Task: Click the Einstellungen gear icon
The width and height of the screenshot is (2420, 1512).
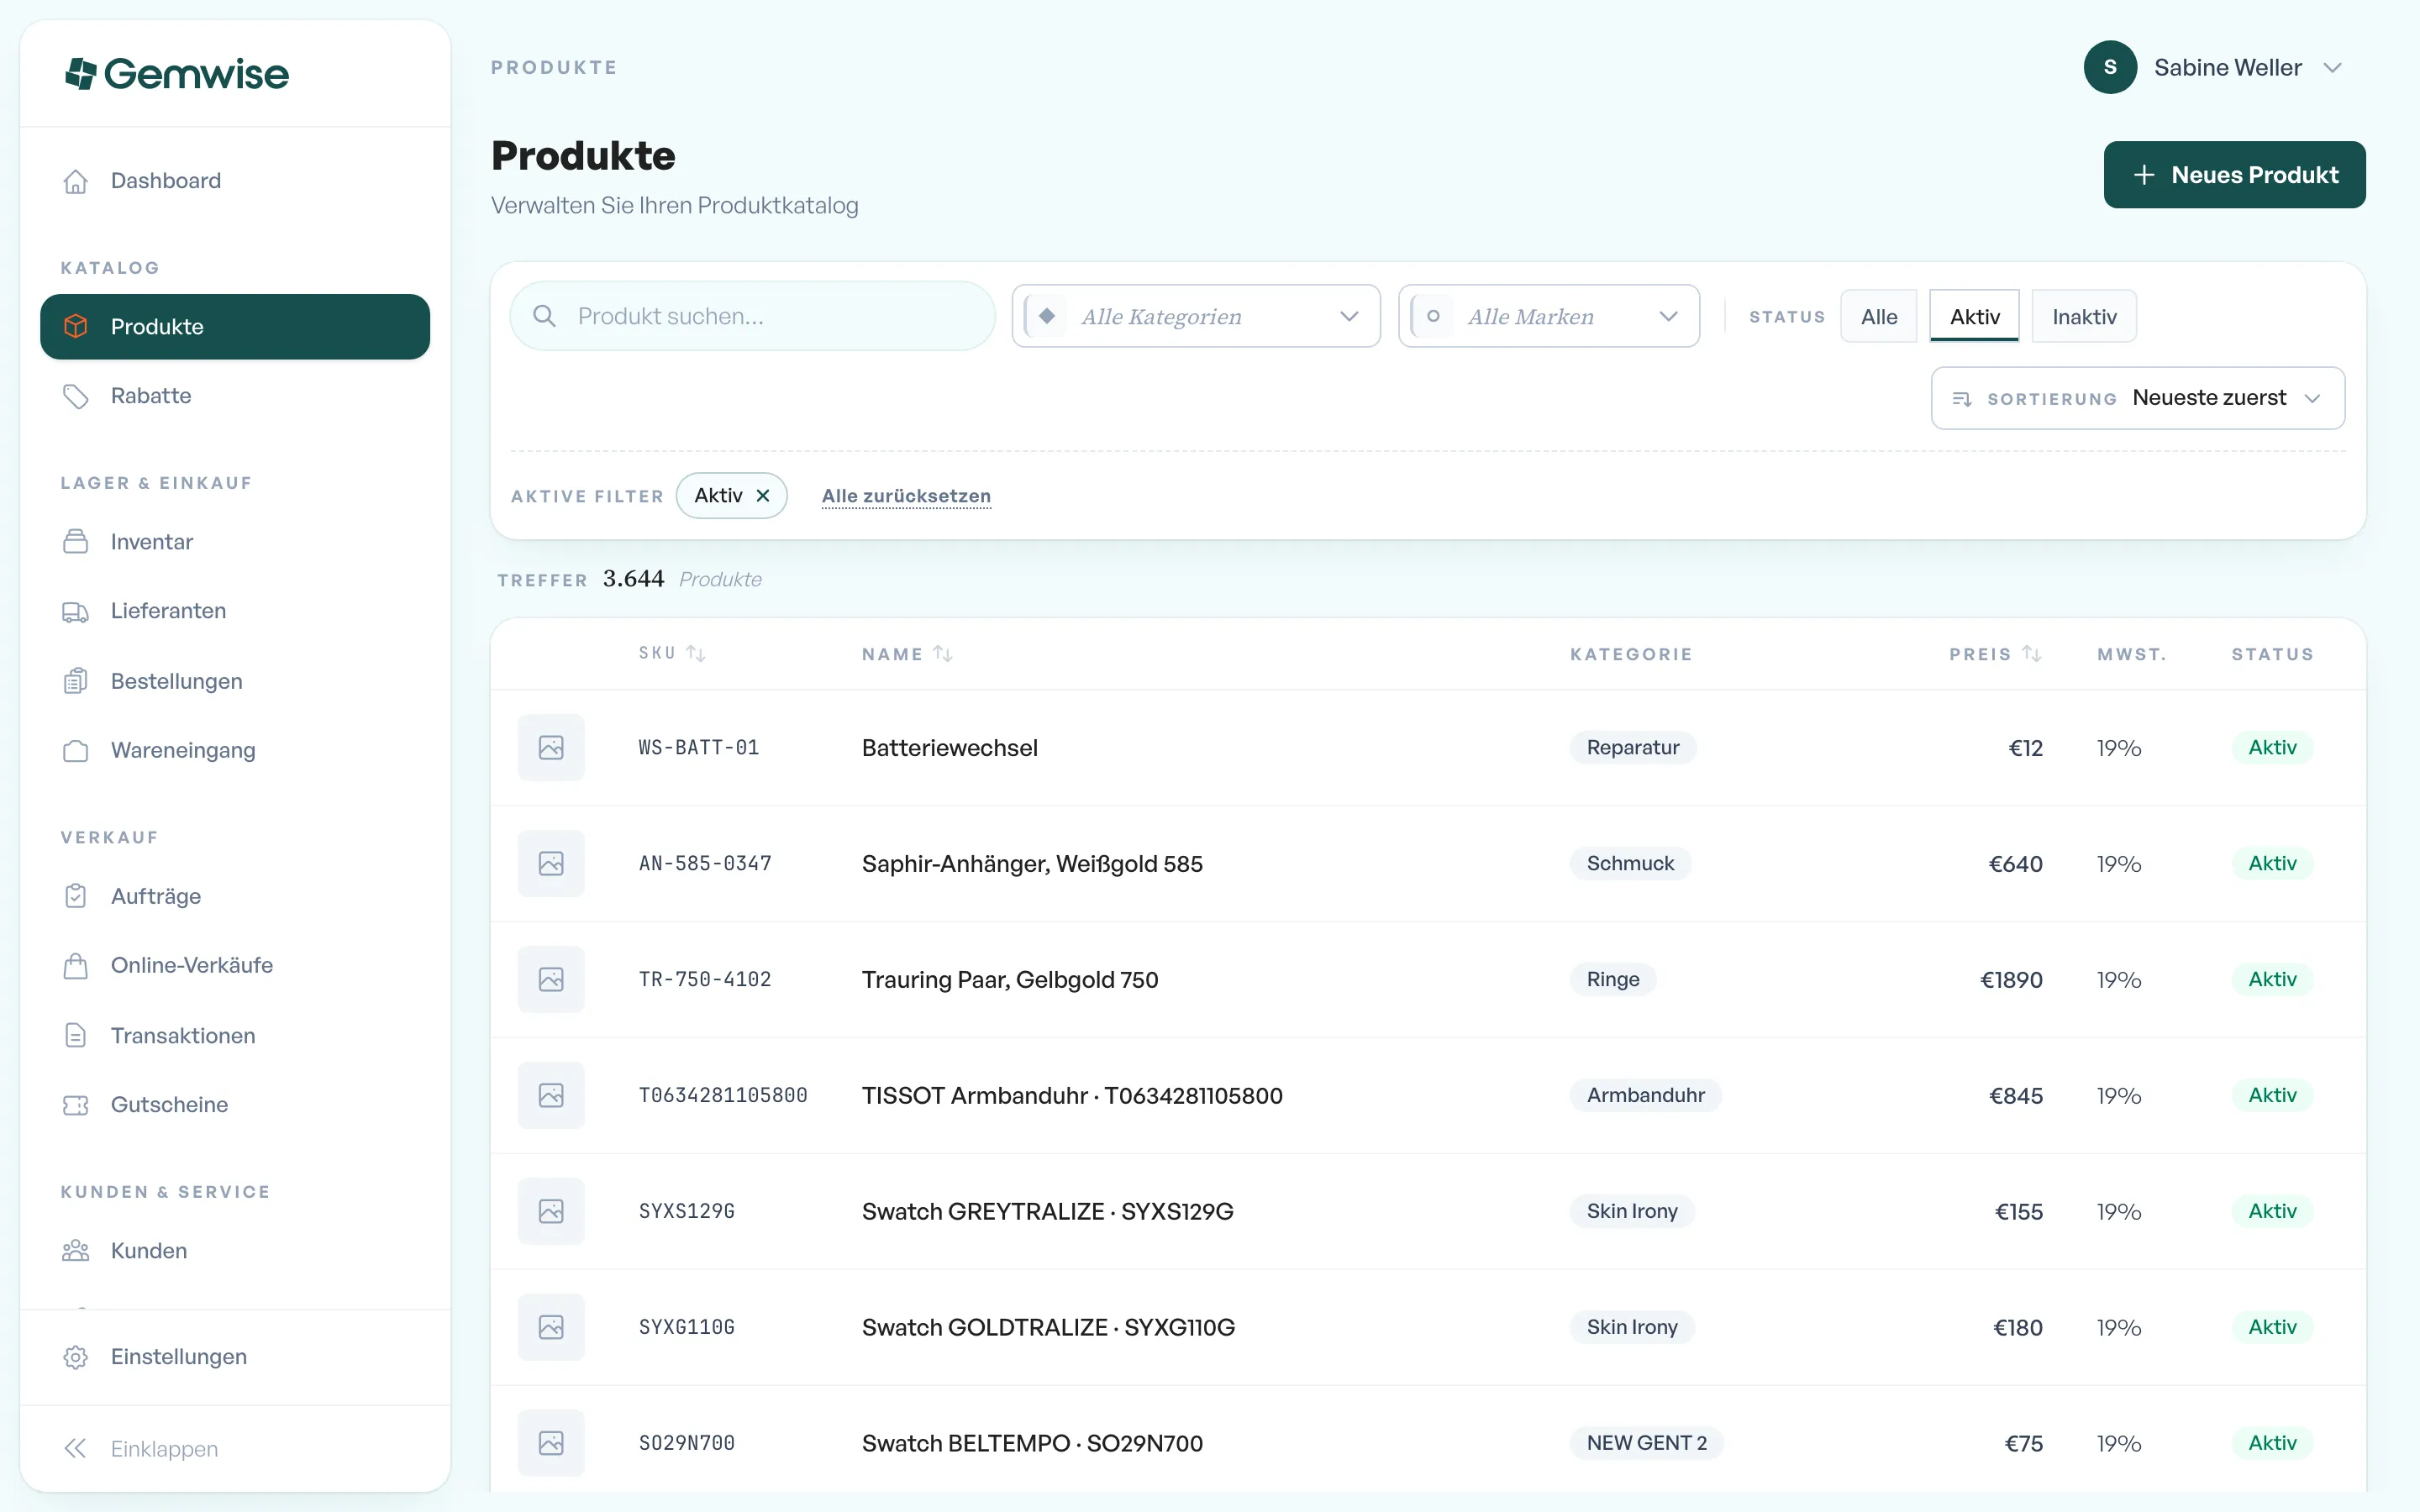Action: click(76, 1357)
